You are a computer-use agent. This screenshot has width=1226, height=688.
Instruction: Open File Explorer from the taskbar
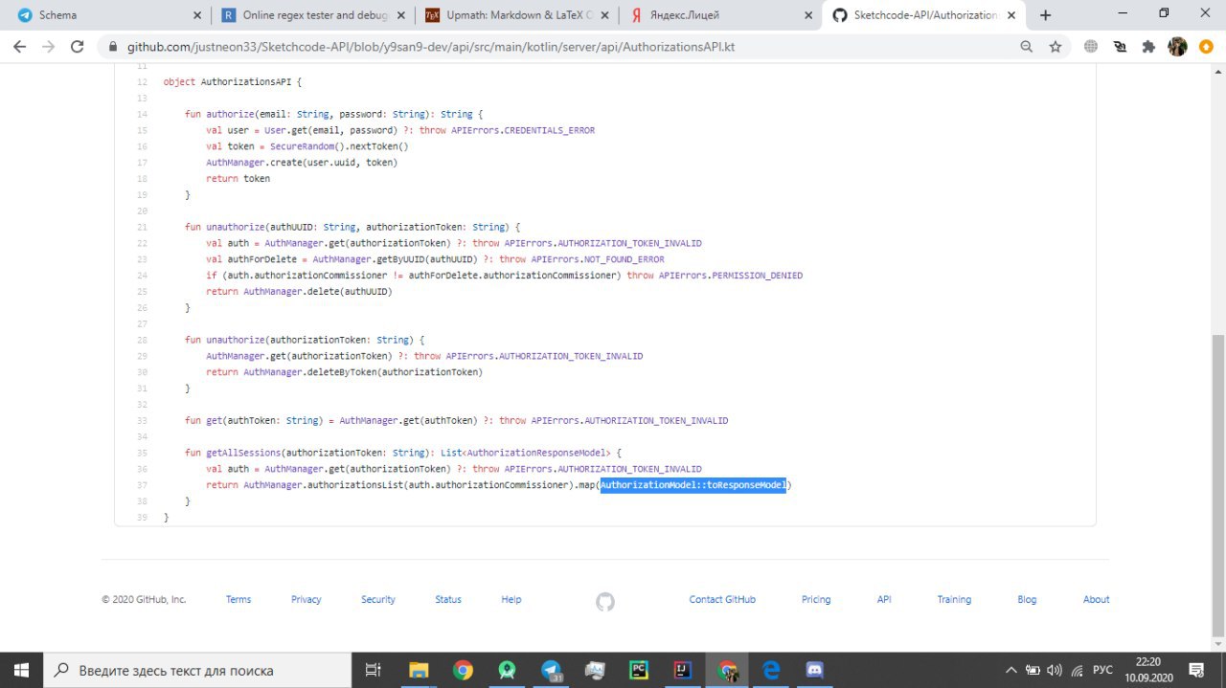[418, 670]
